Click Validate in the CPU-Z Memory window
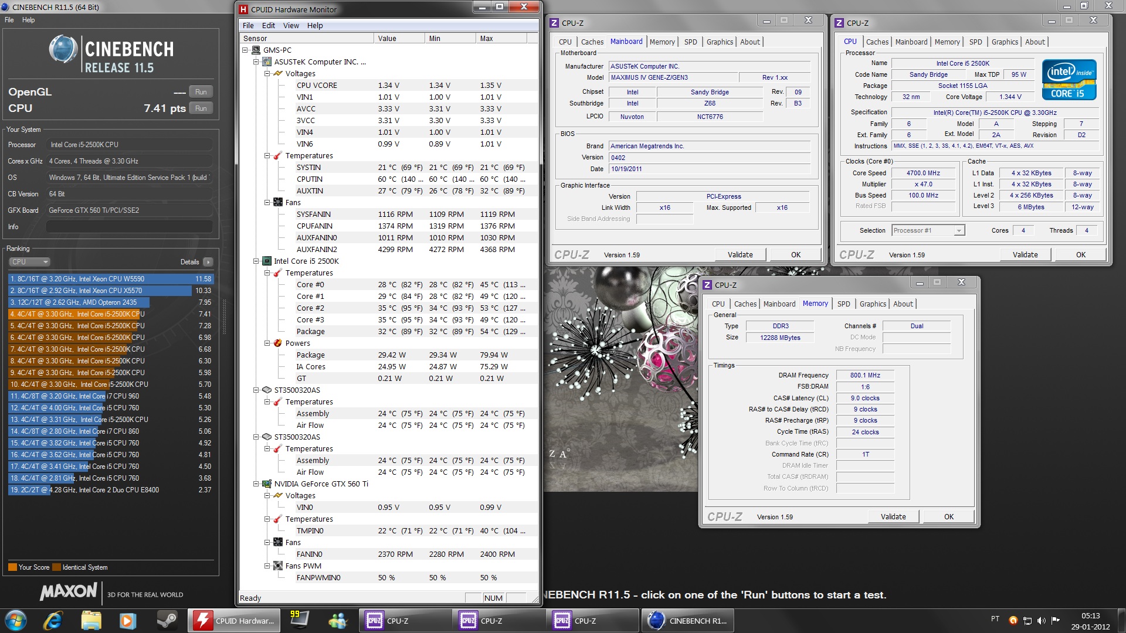Image resolution: width=1126 pixels, height=633 pixels. point(893,516)
